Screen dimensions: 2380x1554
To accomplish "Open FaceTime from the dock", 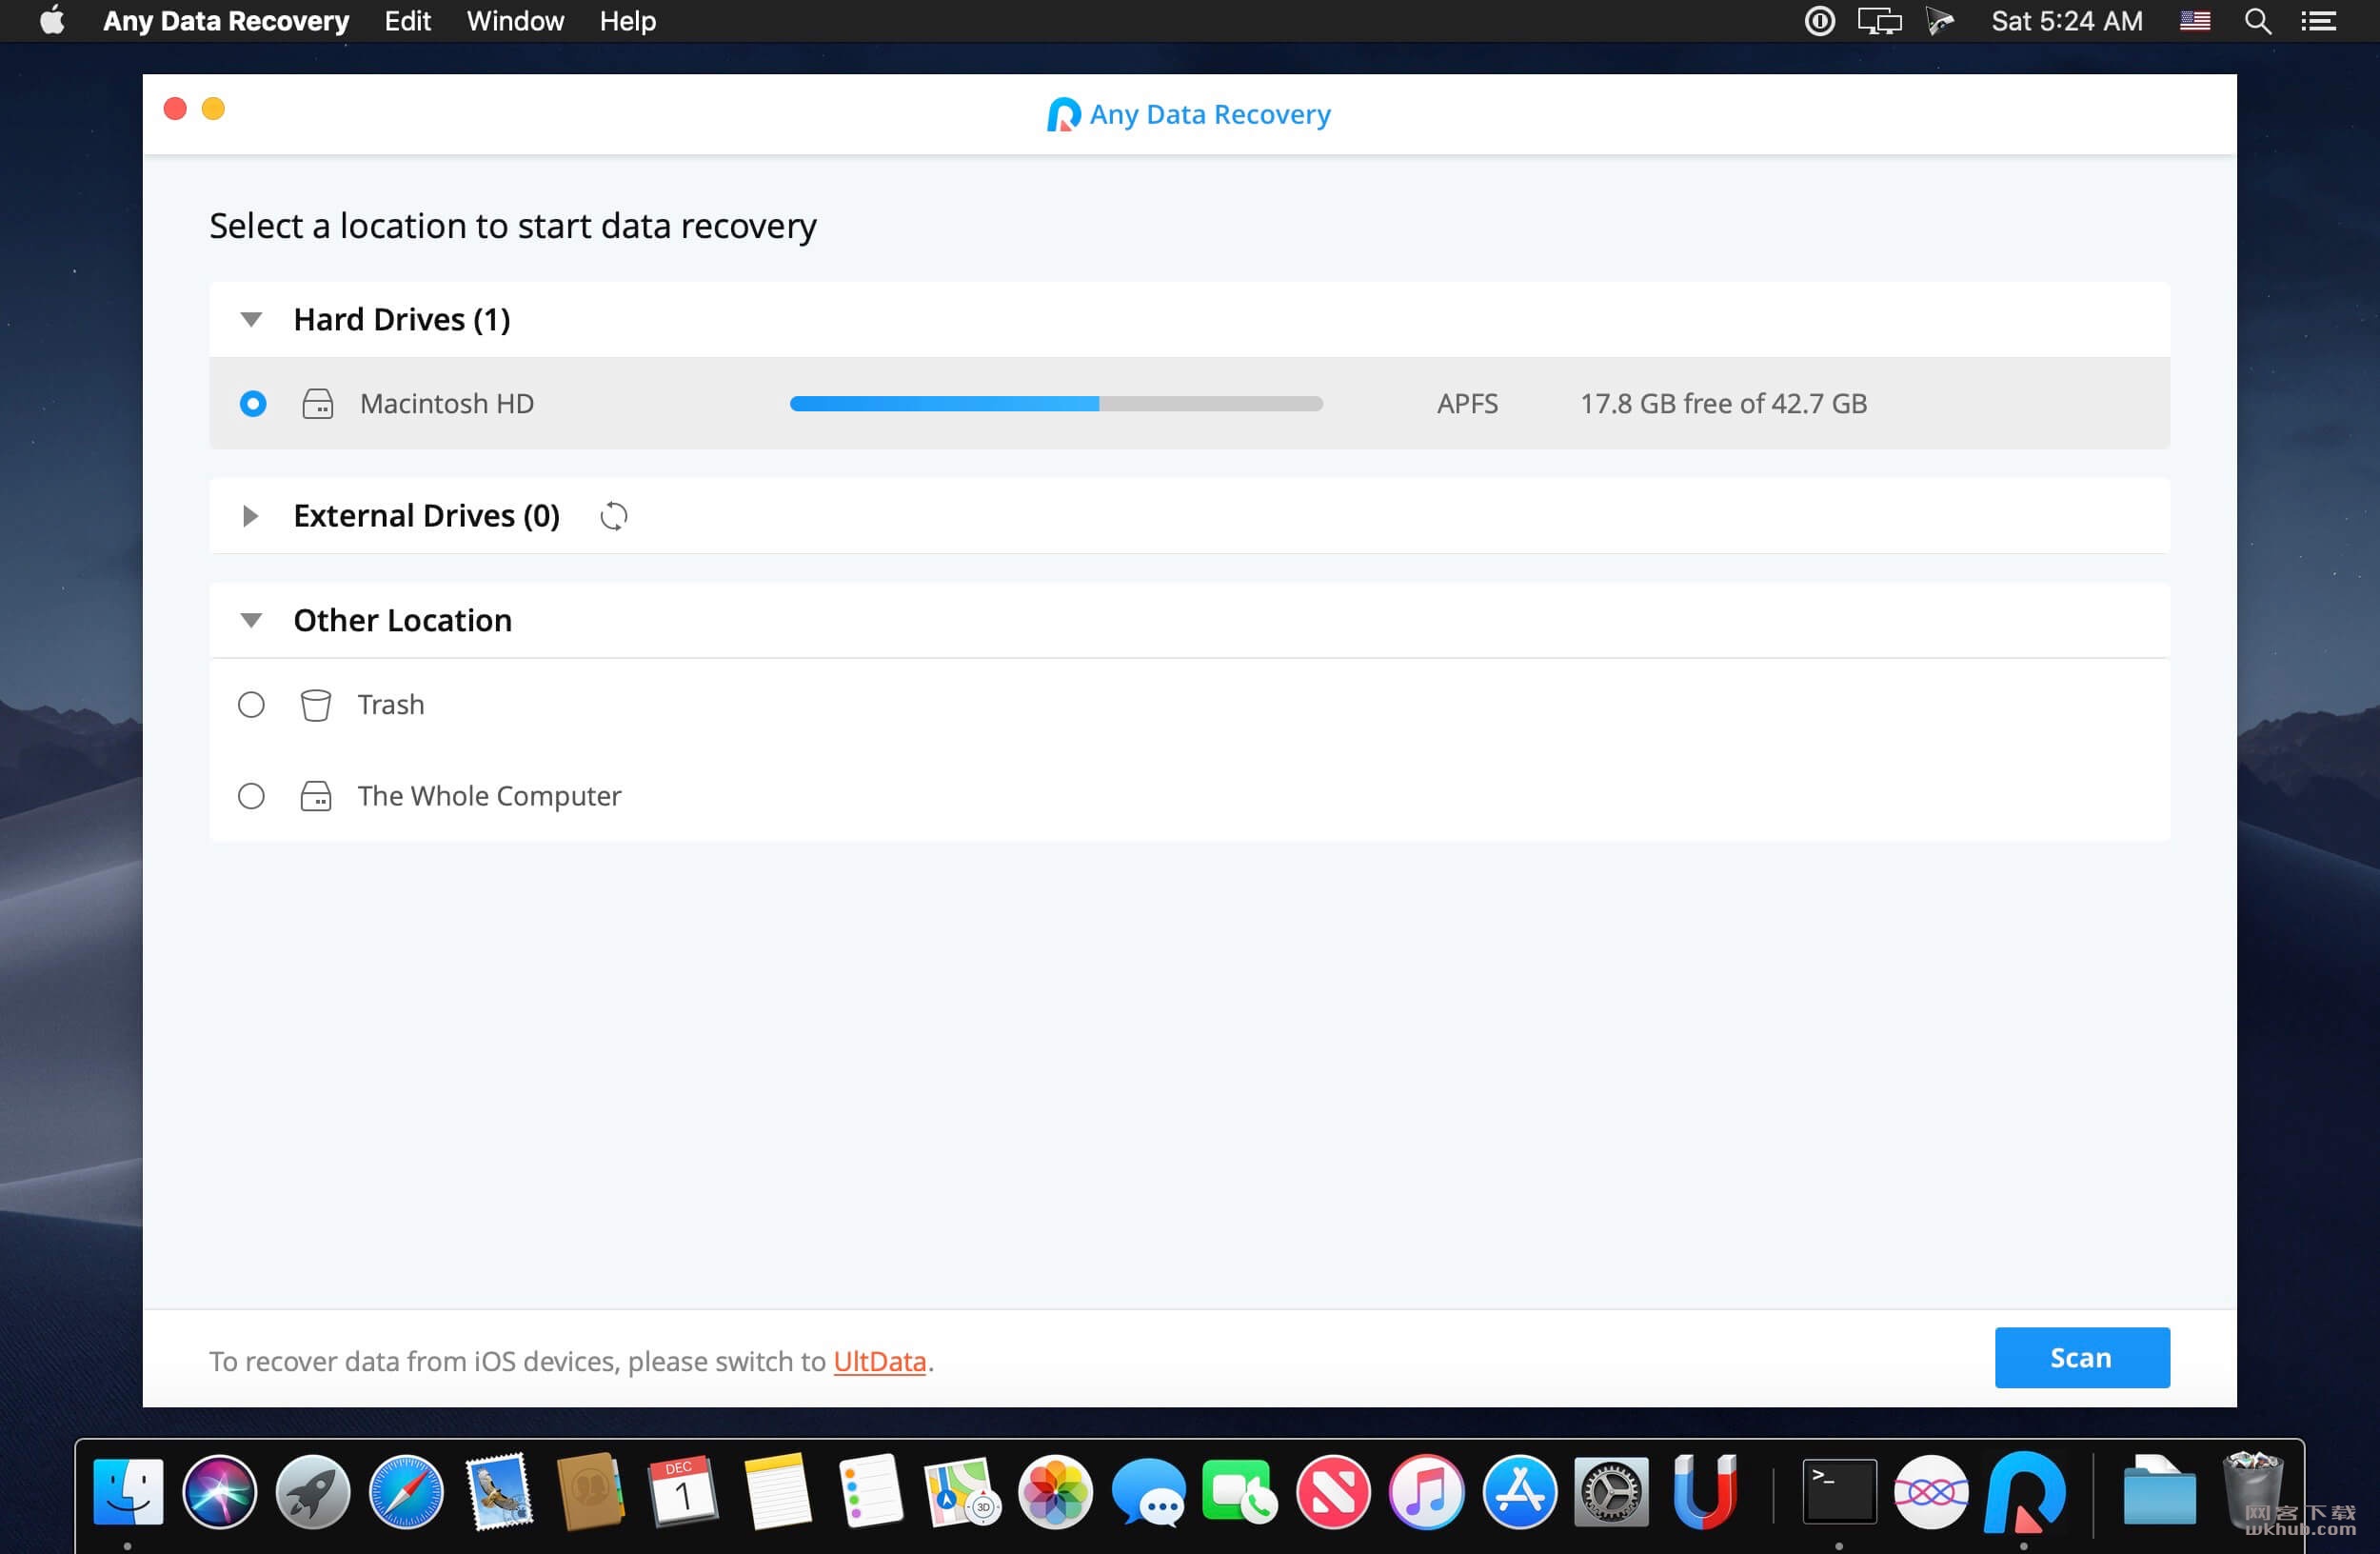I will point(1240,1492).
